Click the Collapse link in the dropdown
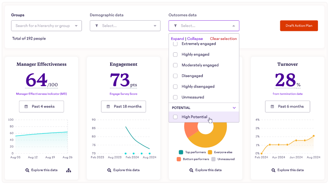 [195, 39]
